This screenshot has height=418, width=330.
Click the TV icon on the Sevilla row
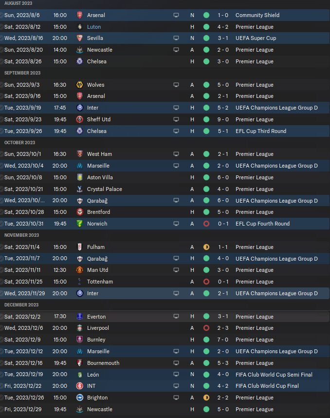click(176, 38)
